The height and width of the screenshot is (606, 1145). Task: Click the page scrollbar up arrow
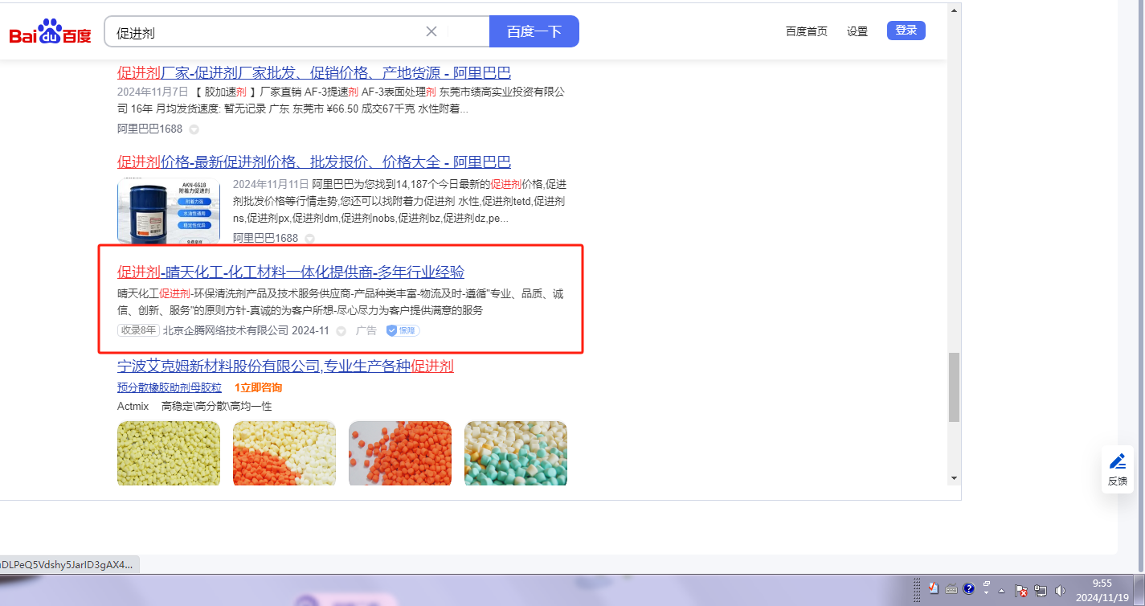954,10
